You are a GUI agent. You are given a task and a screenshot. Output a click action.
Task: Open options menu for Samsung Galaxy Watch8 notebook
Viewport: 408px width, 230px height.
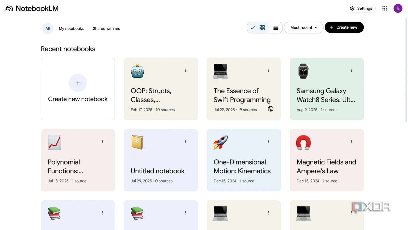[x=351, y=70]
